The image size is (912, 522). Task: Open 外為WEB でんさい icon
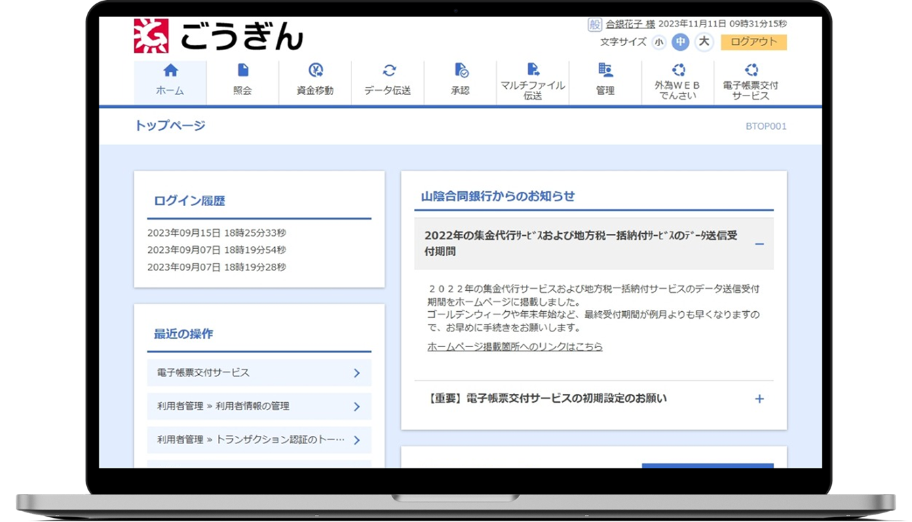677,70
